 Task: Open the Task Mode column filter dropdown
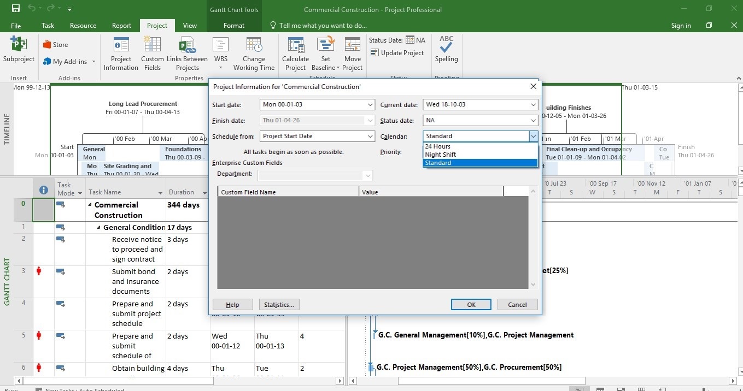coord(80,193)
